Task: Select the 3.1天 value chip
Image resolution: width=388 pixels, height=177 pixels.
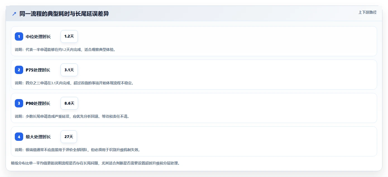Action: point(69,70)
